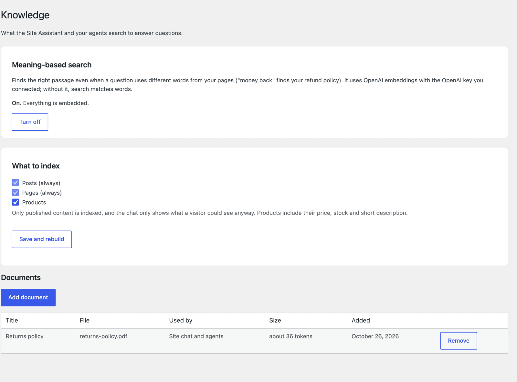The height and width of the screenshot is (382, 517).
Task: Turn off meaning-based search
Action: 30,122
